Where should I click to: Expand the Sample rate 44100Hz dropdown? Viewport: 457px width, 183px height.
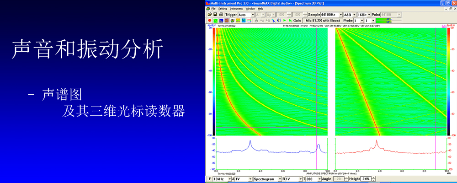pyautogui.click(x=341, y=15)
